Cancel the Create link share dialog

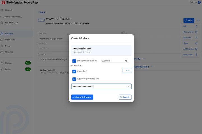pos(125,97)
